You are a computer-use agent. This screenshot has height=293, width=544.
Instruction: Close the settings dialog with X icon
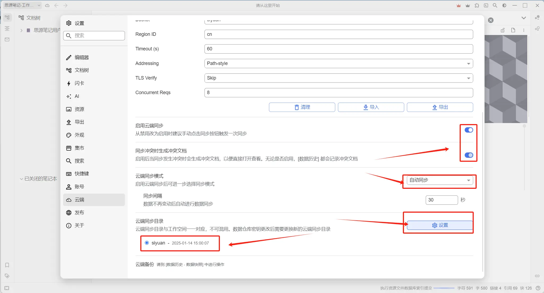491,20
